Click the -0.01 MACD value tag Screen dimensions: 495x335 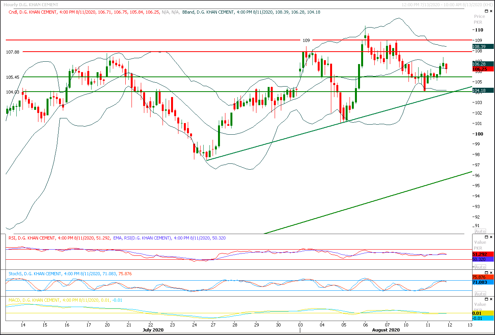click(x=483, y=318)
